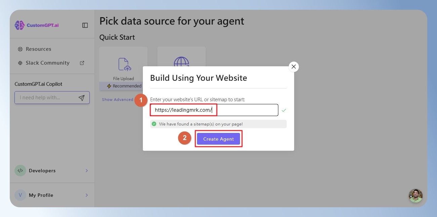
Task: Click the Create Agent button
Action: tap(218, 139)
